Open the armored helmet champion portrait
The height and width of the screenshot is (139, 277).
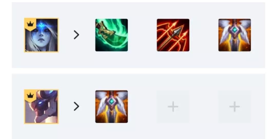pos(41,107)
